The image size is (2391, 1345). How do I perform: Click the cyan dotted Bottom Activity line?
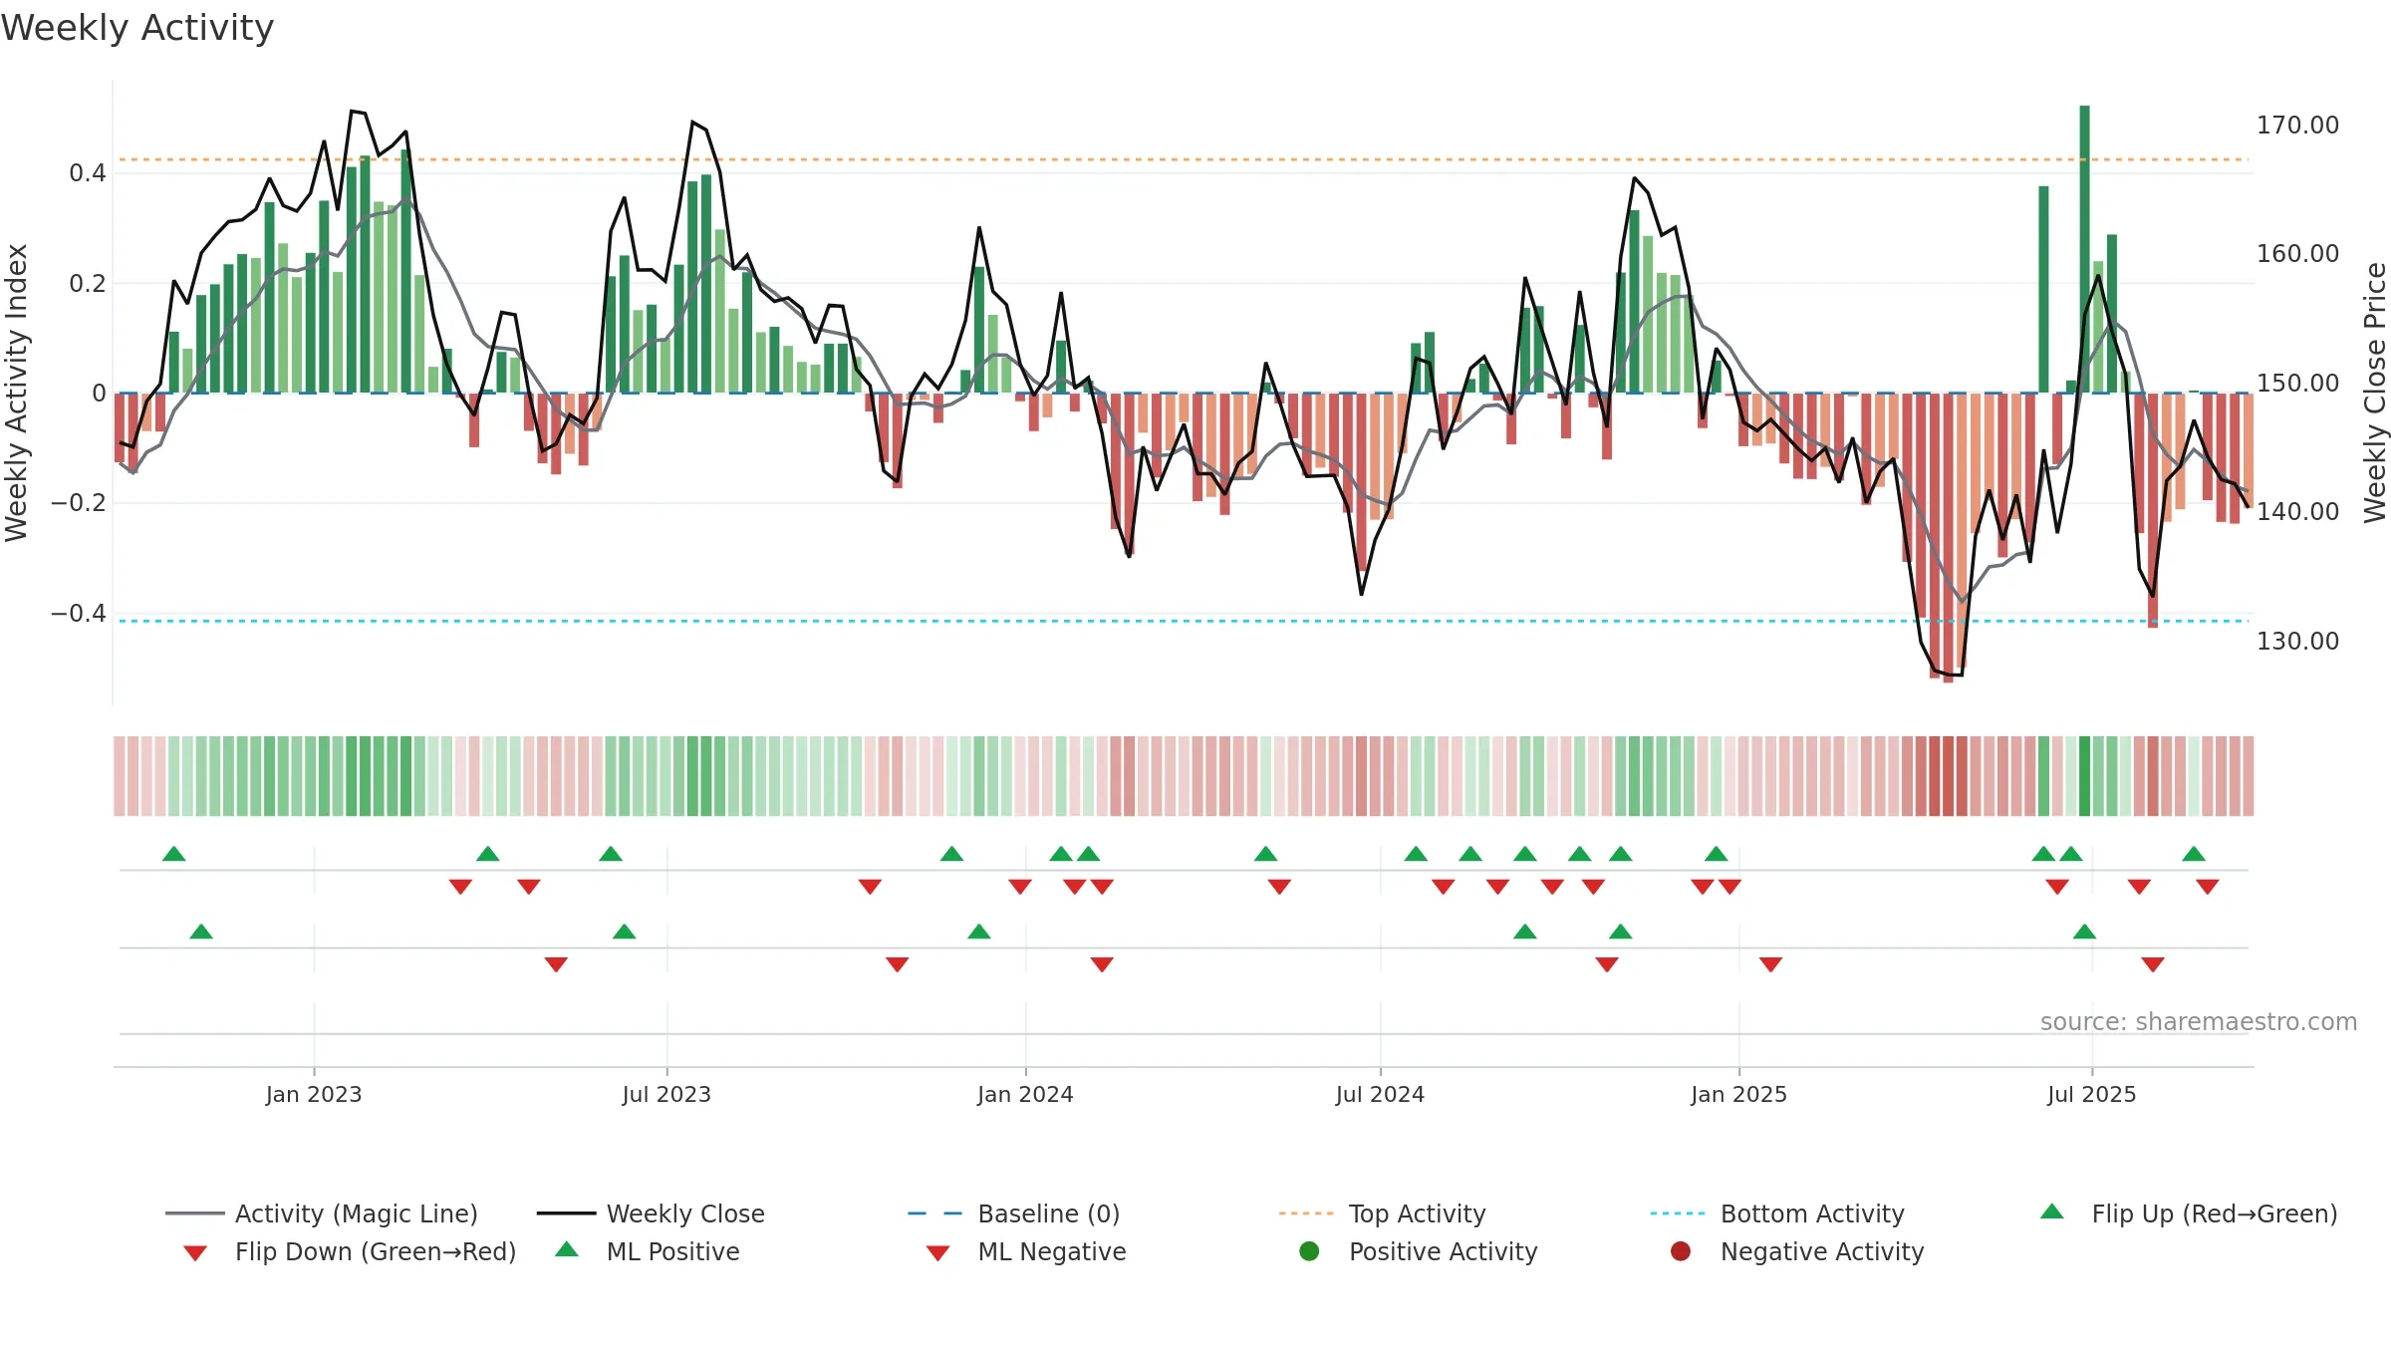[x=1184, y=621]
